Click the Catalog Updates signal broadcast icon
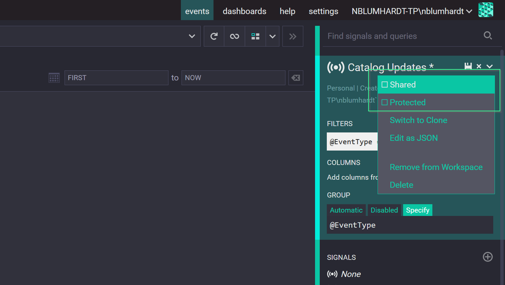This screenshot has height=285, width=505. coord(336,67)
